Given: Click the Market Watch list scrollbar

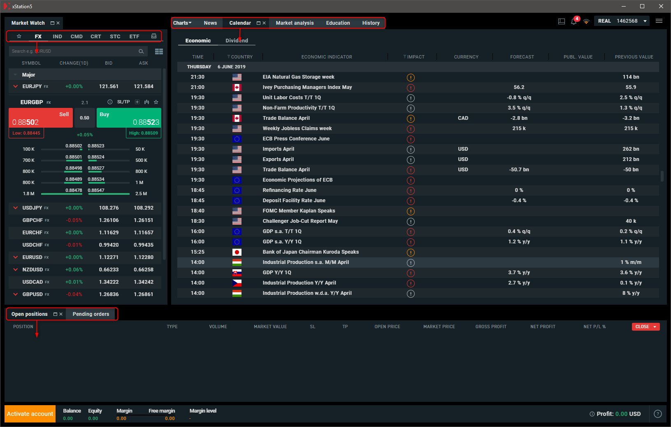Looking at the screenshot, I should (x=165, y=164).
